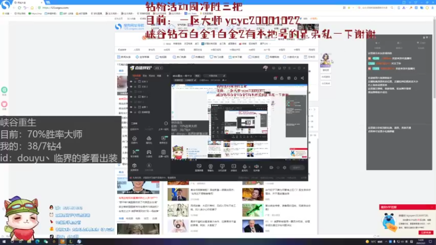Select the first scene tab highlighted red

(136, 76)
